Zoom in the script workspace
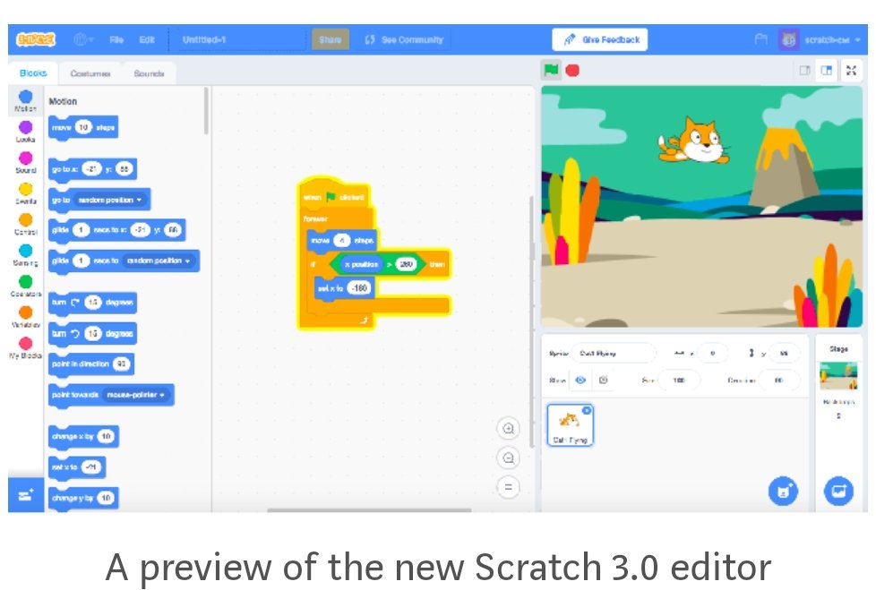This screenshot has width=876, height=590. pyautogui.click(x=508, y=429)
